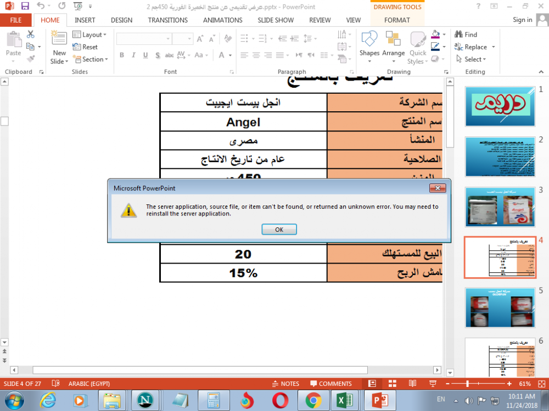Close the Microsoft PowerPoint error dialog

click(438, 188)
